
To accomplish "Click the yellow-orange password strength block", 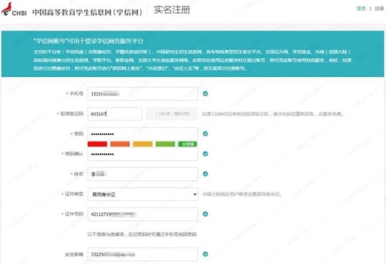I will click(143, 144).
